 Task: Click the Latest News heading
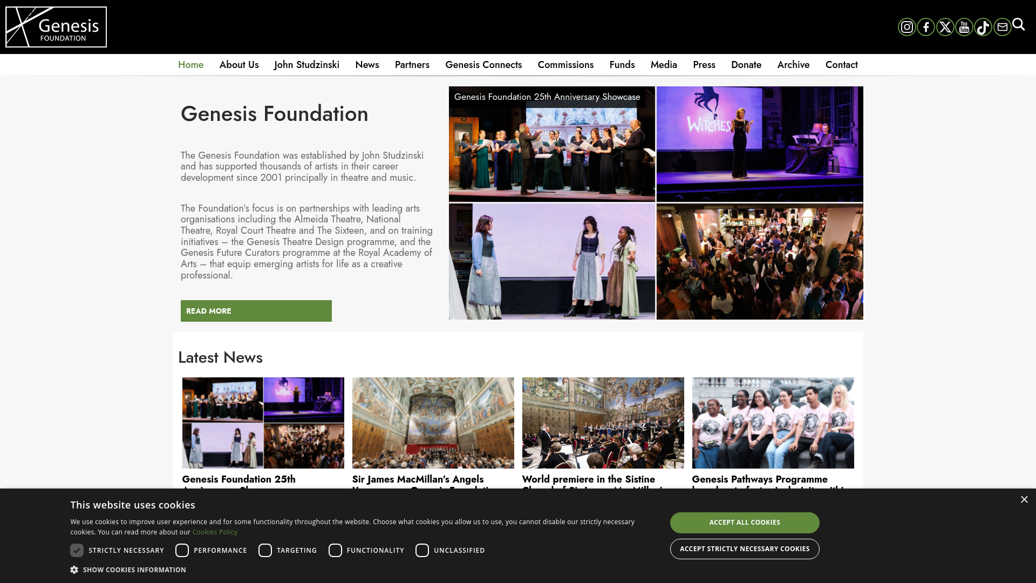click(220, 357)
